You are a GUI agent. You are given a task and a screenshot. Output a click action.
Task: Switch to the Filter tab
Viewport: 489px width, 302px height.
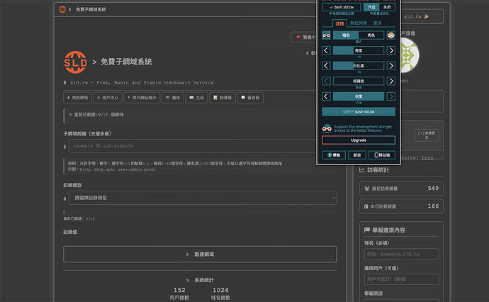point(339,23)
